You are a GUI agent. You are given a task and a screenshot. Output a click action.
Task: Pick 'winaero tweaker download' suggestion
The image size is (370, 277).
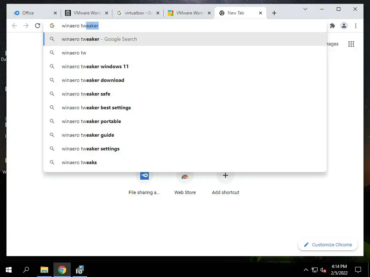coord(185,80)
